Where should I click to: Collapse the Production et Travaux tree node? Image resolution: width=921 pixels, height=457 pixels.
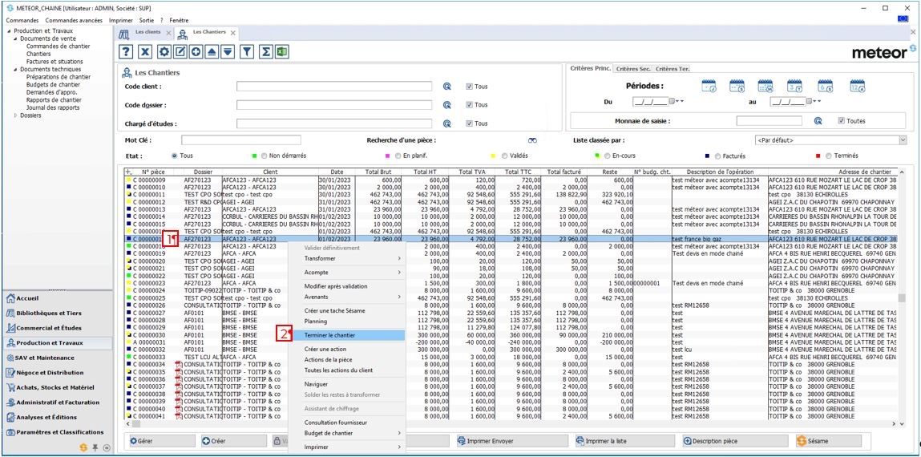point(9,31)
